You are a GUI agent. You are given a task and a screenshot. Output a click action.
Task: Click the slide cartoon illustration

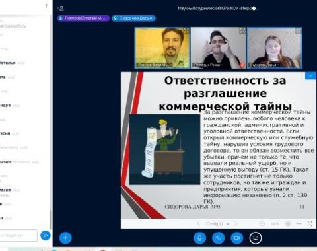tap(164, 149)
